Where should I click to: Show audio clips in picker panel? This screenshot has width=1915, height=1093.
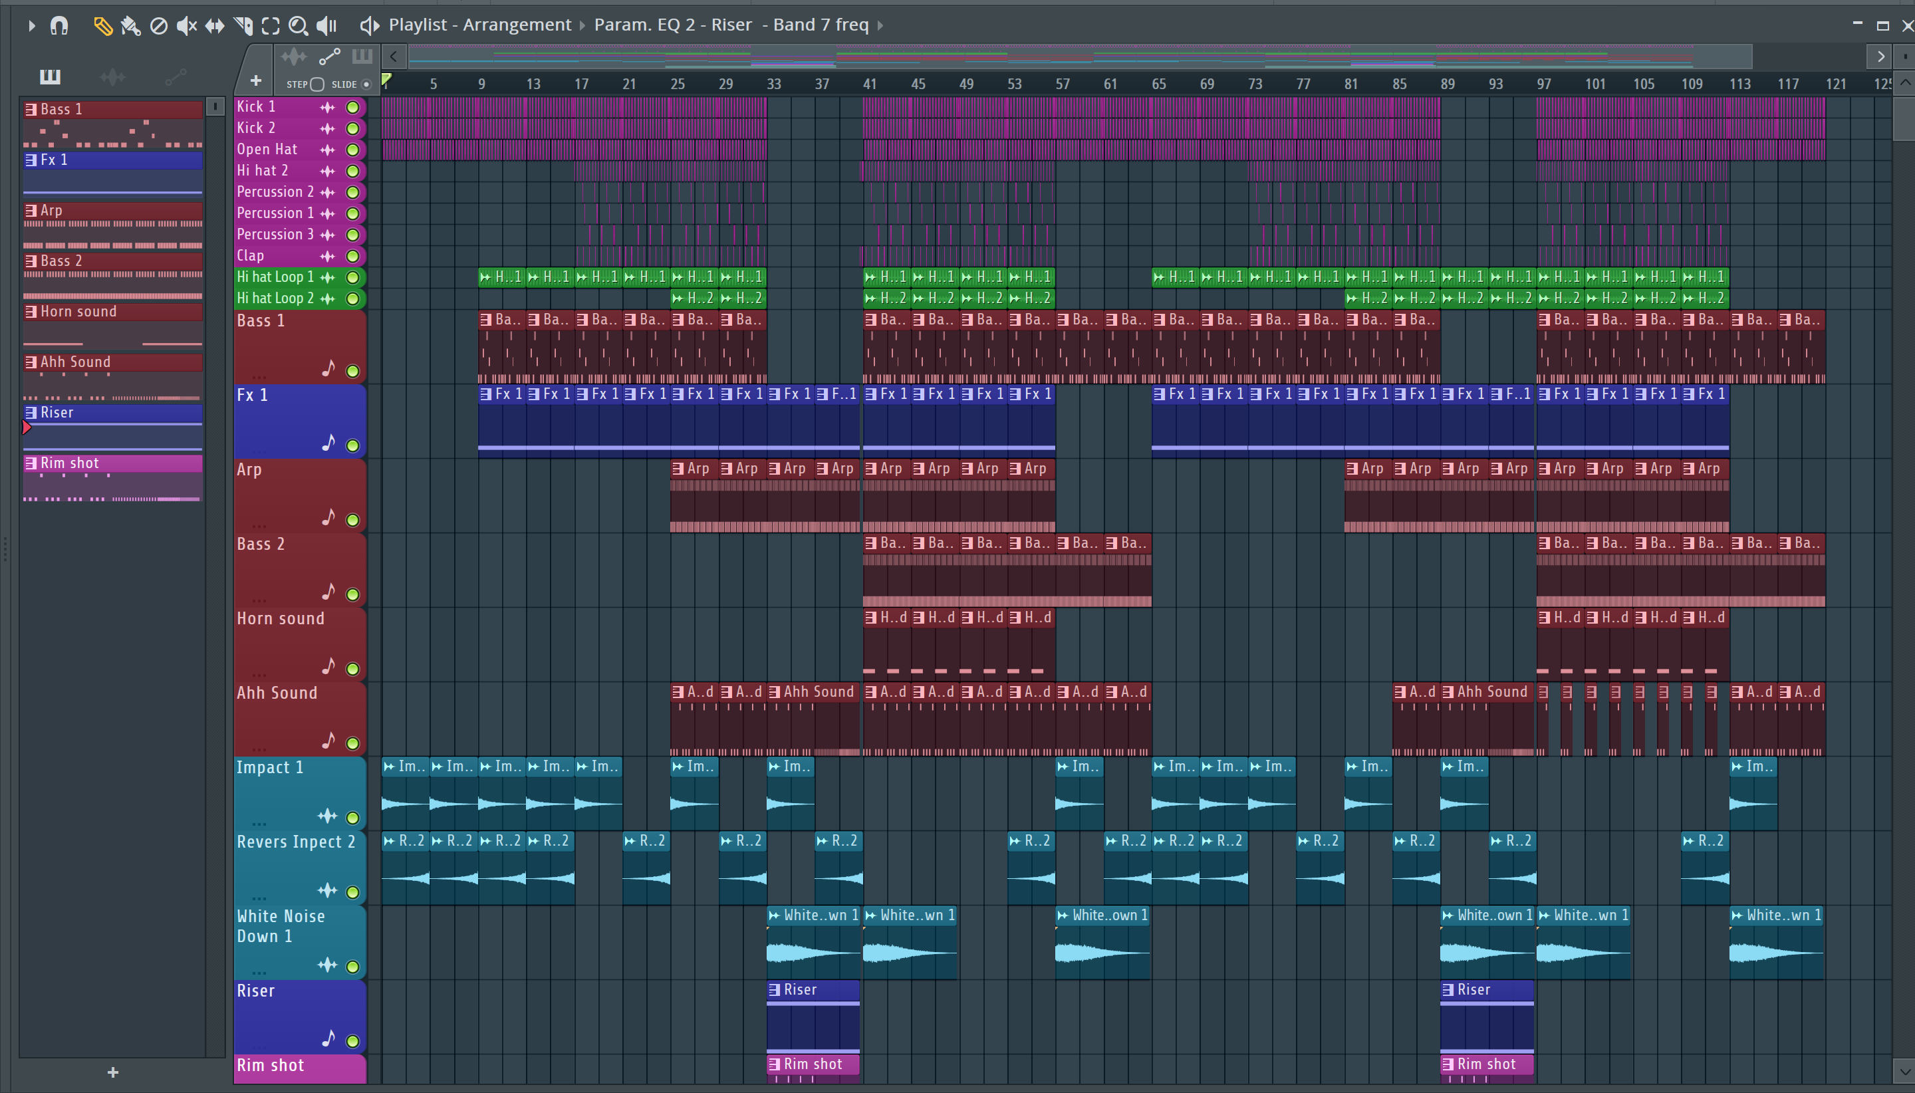112,76
